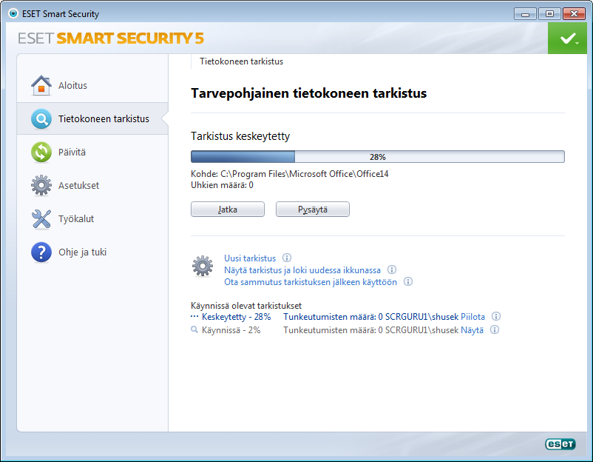Click the info icon next to Uusi tarkistus
593x462 pixels.
(x=287, y=258)
